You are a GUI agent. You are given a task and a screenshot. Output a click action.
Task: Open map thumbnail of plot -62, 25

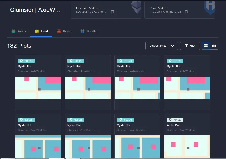point(88,147)
